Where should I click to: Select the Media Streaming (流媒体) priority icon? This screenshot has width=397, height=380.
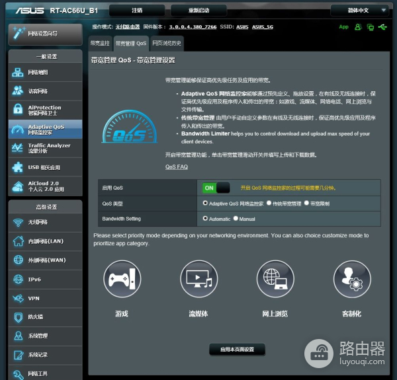pyautogui.click(x=199, y=279)
